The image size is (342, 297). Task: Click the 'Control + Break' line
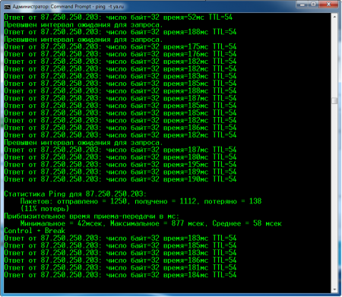[35, 231]
